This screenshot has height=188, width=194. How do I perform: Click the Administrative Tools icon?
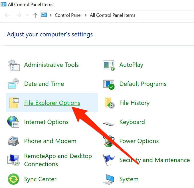tap(13, 65)
